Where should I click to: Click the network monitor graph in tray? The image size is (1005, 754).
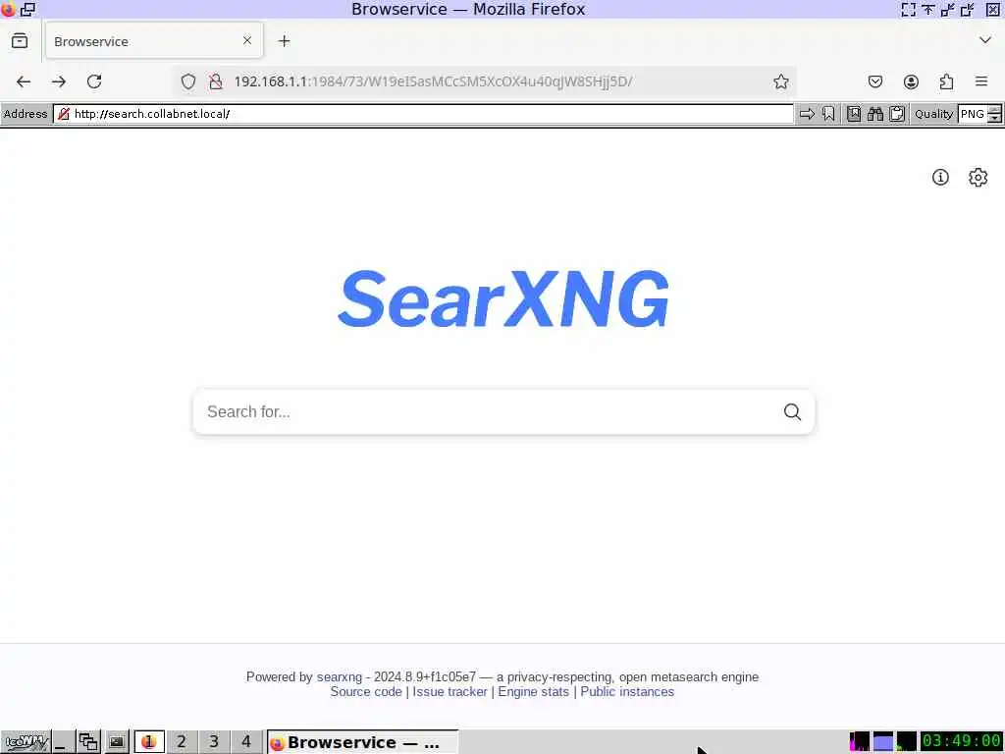(906, 742)
